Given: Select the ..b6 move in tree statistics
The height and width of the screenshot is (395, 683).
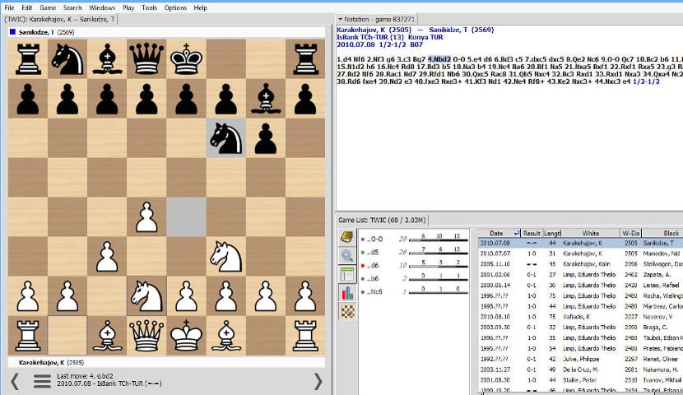Looking at the screenshot, I should pyautogui.click(x=372, y=278).
